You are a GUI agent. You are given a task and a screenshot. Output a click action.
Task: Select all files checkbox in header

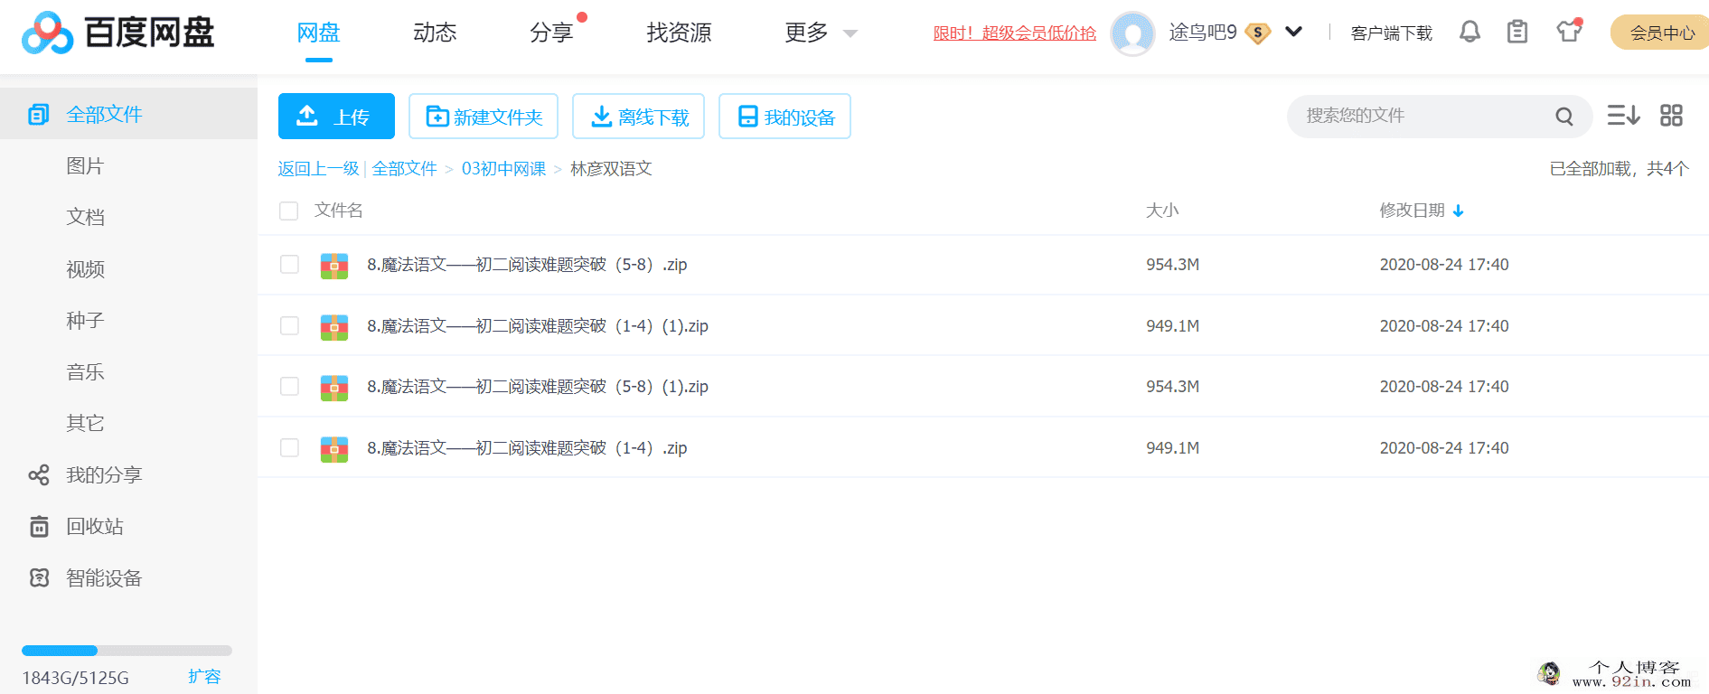(289, 211)
